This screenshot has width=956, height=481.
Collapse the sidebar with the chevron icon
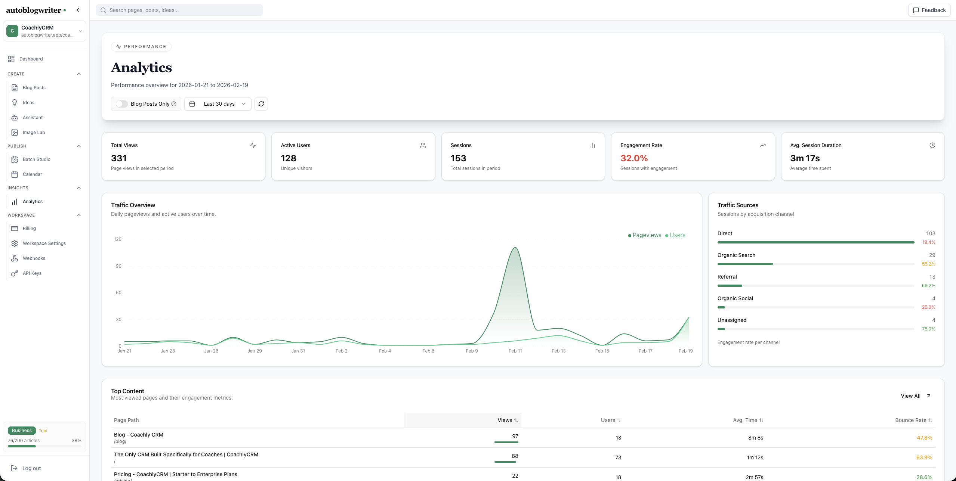tap(78, 10)
